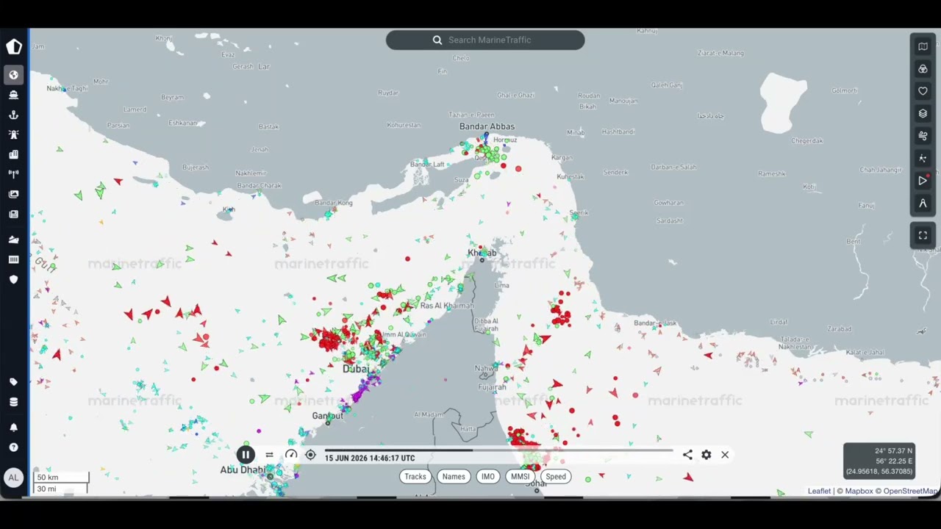
Task: Open the vessel filters overlapping circles icon
Action: [x=923, y=69]
